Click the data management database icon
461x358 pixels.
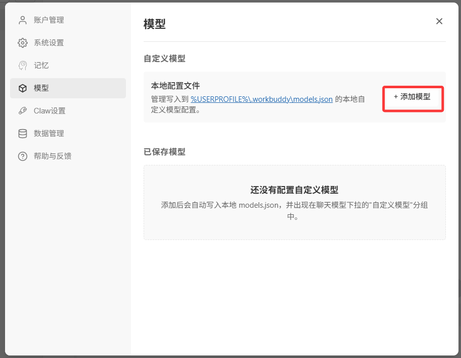23,133
